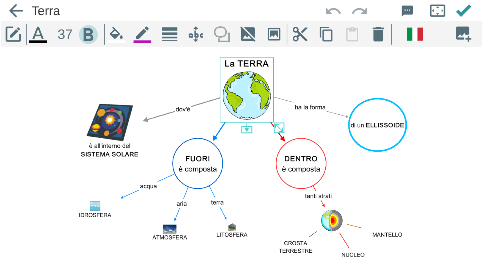
Task: Open the black text color picker
Action: (38, 34)
